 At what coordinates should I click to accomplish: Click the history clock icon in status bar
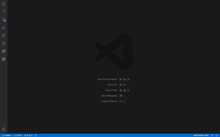tap(36, 135)
